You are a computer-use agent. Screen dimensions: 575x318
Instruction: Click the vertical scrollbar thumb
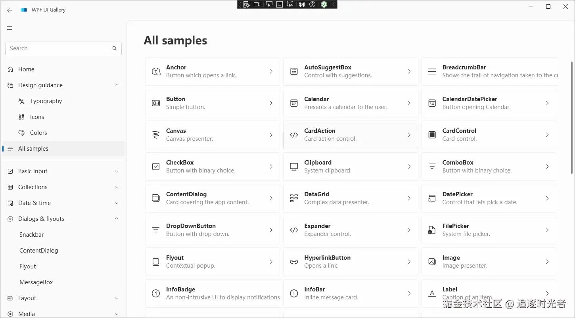pos(571,117)
